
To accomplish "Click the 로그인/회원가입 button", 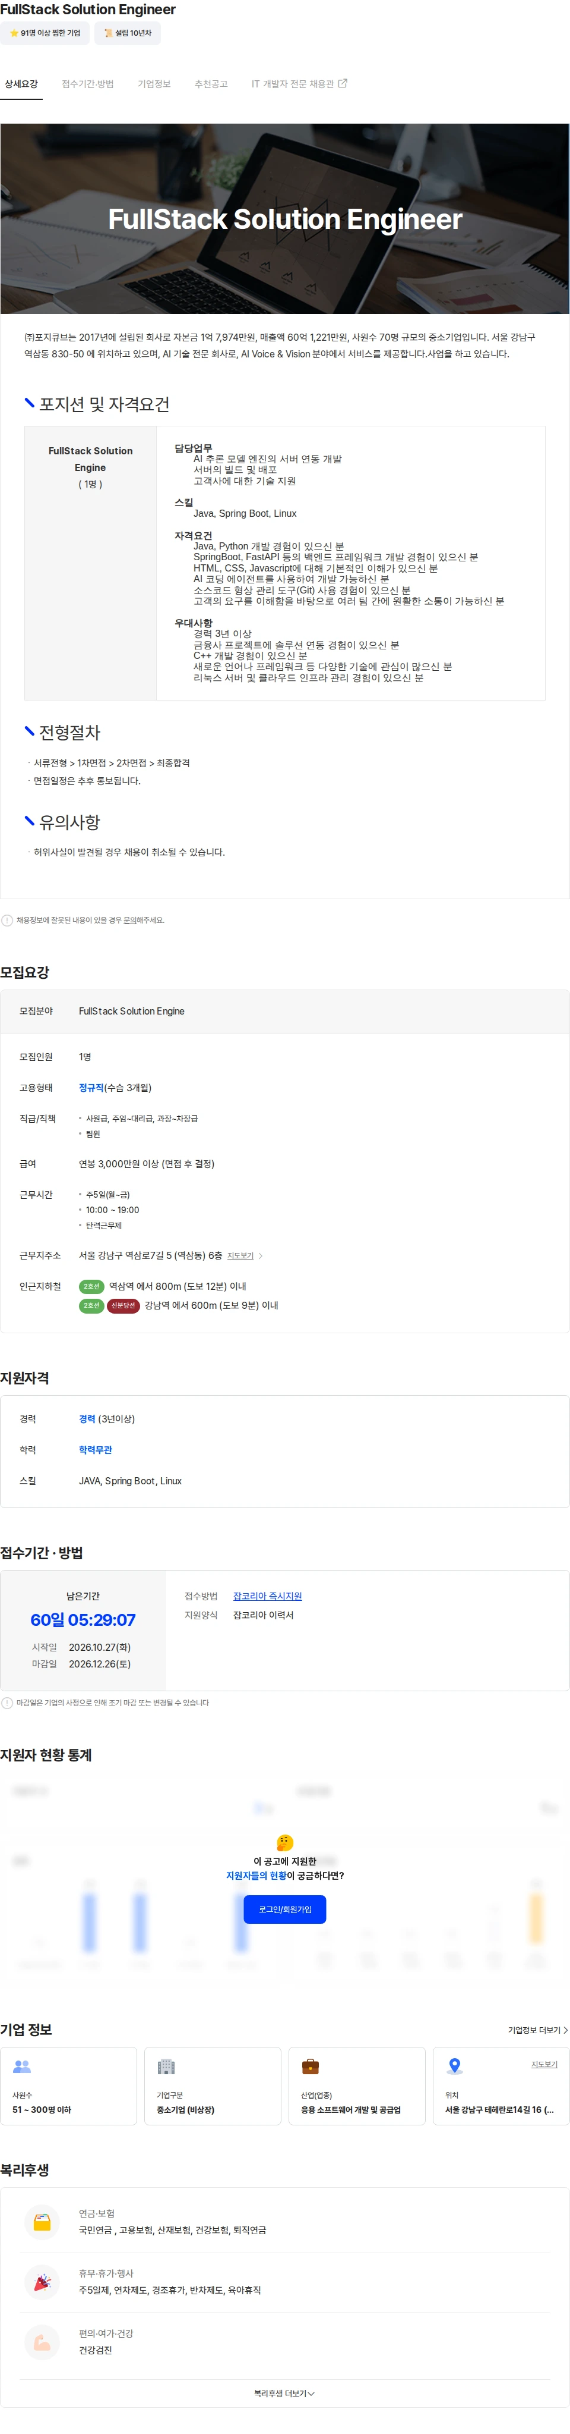I will [x=285, y=1909].
